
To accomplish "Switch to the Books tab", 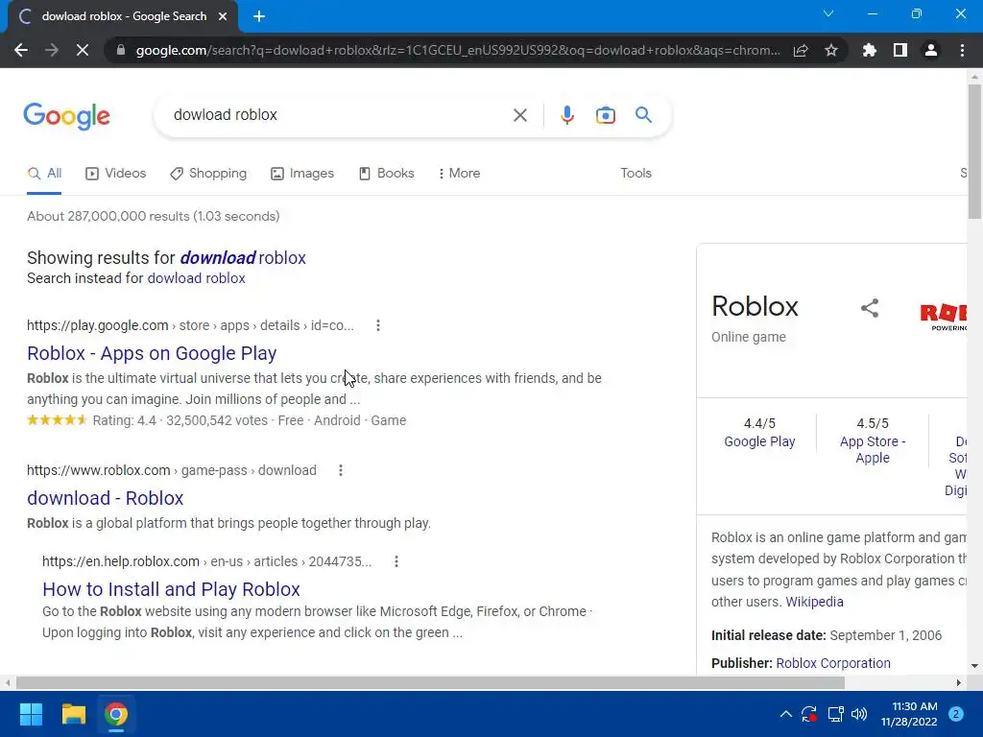I will (386, 174).
